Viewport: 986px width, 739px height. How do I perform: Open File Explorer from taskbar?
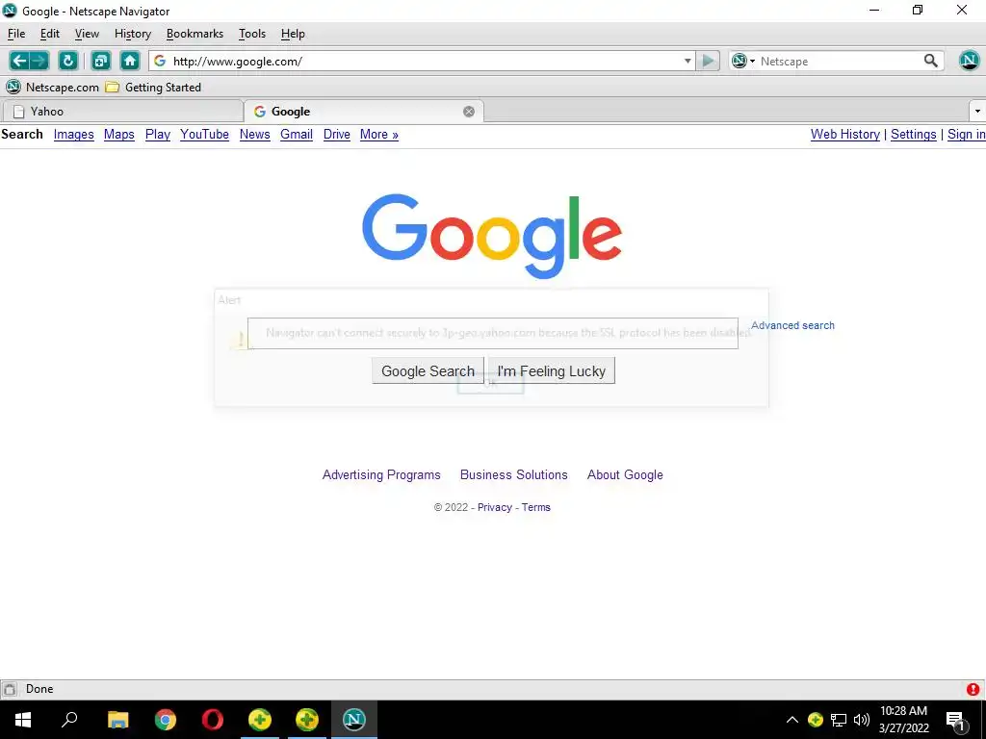pyautogui.click(x=118, y=720)
